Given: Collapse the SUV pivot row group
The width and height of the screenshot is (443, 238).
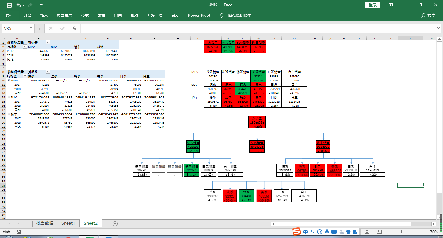Looking at the screenshot, I should point(9,97).
